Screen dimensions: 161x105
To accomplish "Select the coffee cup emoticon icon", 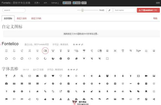I will (x=76, y=51).
